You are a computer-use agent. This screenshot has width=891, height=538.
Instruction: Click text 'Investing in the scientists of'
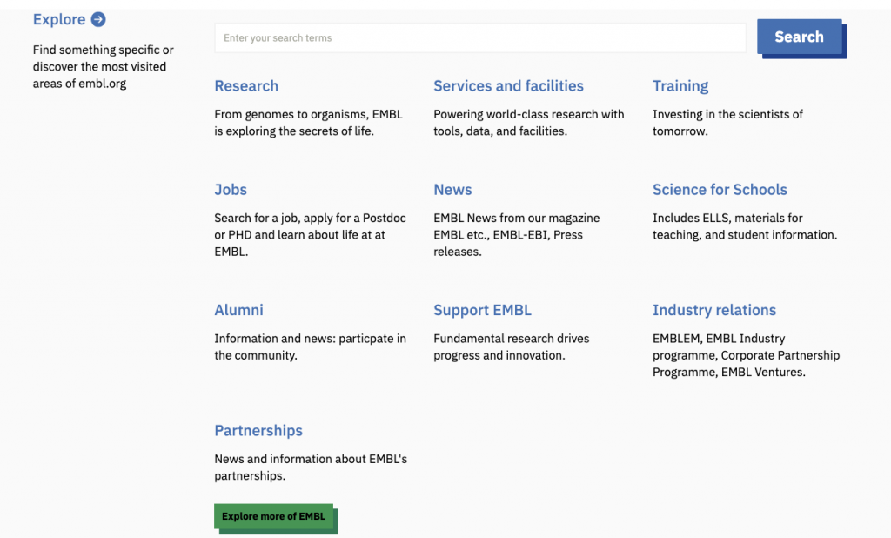(727, 114)
